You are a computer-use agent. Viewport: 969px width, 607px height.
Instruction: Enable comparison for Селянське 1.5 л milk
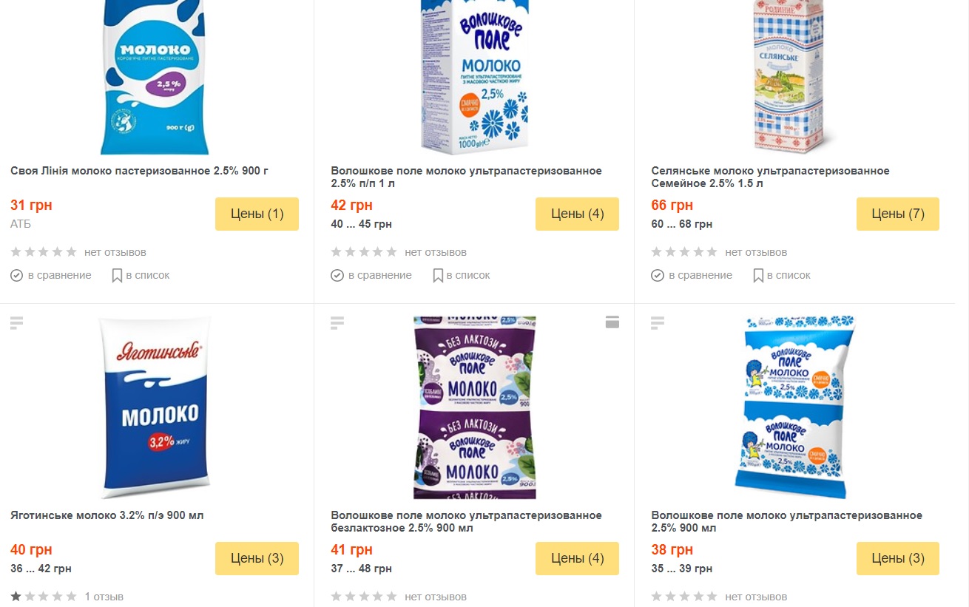point(692,275)
